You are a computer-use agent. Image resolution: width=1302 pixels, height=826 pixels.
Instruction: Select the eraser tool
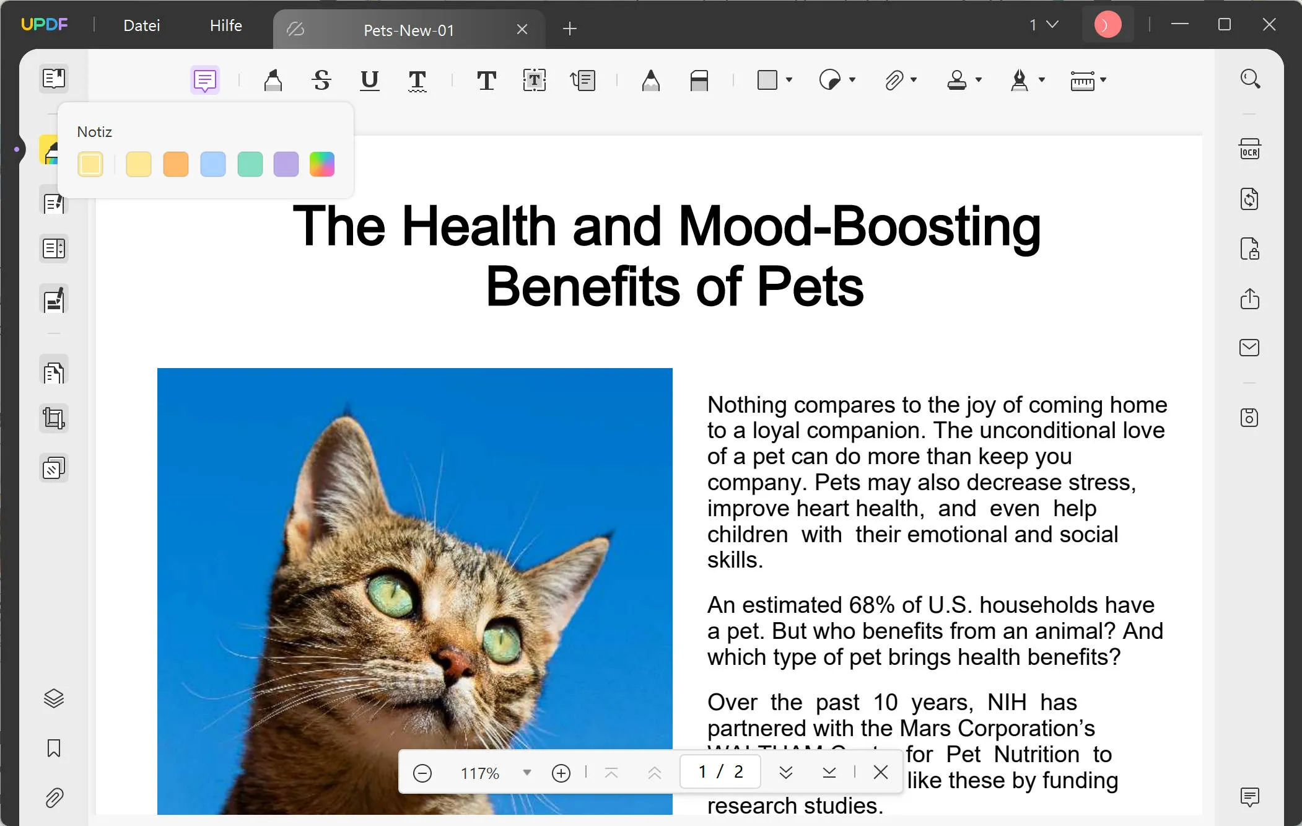tap(699, 81)
